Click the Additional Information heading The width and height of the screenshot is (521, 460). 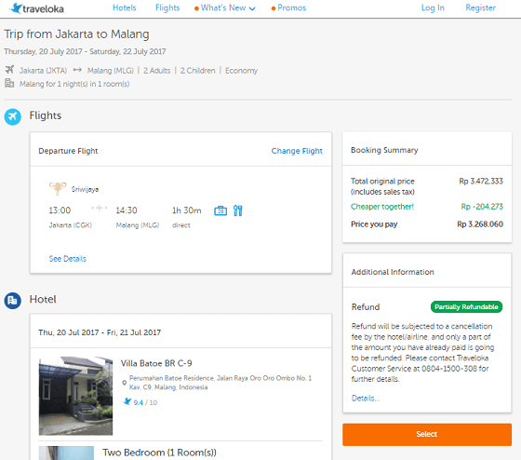[x=393, y=272]
